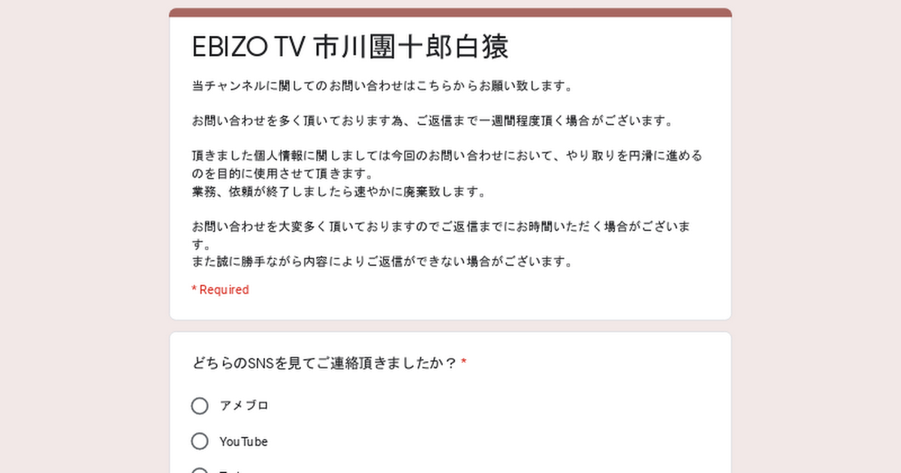Screen dimensions: 901x473
Task: Select the YouTube radio button
Action: 200,441
